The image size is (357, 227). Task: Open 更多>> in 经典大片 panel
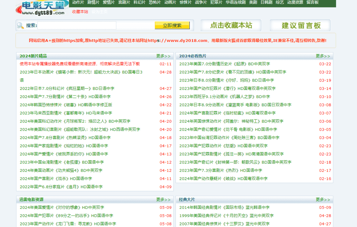(323, 200)
